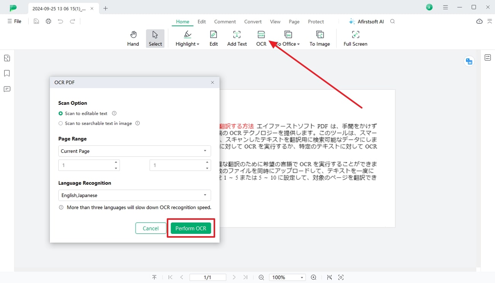Select the Hand tool
The width and height of the screenshot is (495, 283).
click(133, 38)
